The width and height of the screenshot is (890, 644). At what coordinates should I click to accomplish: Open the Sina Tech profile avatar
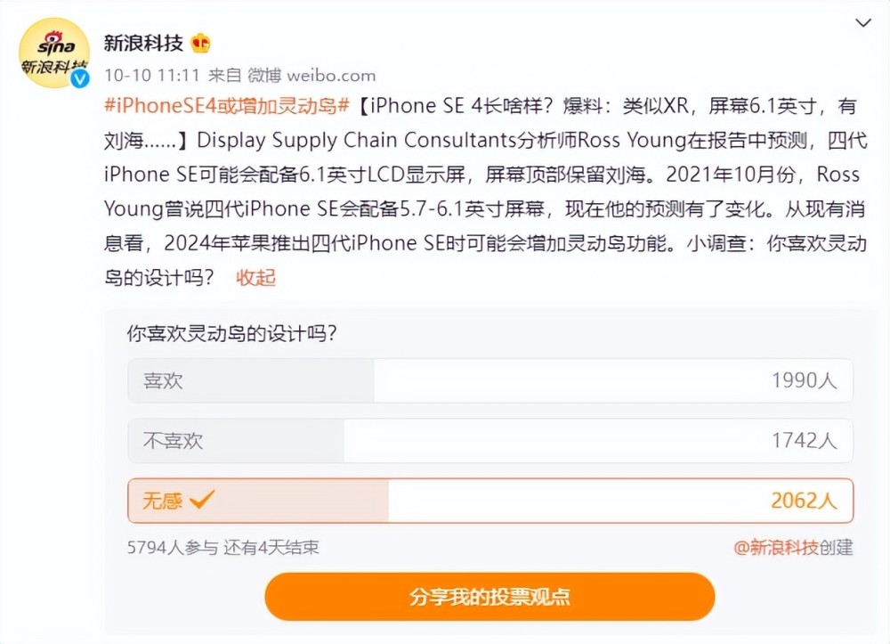coord(54,53)
